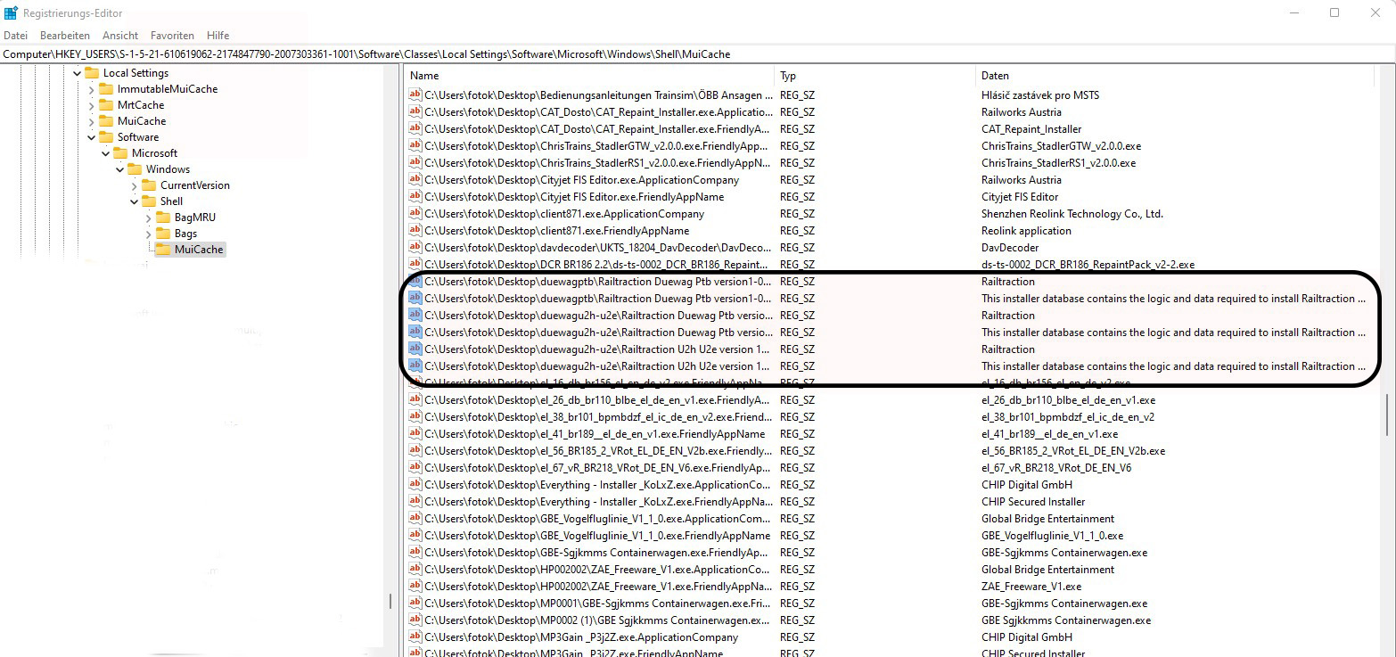
Task: Click the ImmutableMuiCache folder icon
Action: pyautogui.click(x=106, y=89)
